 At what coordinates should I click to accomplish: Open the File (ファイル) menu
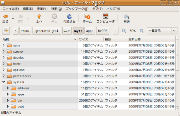point(11,9)
